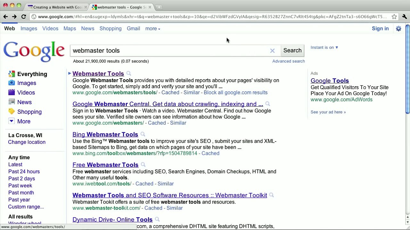
Task: Filter results by Latest
Action: [15, 165]
